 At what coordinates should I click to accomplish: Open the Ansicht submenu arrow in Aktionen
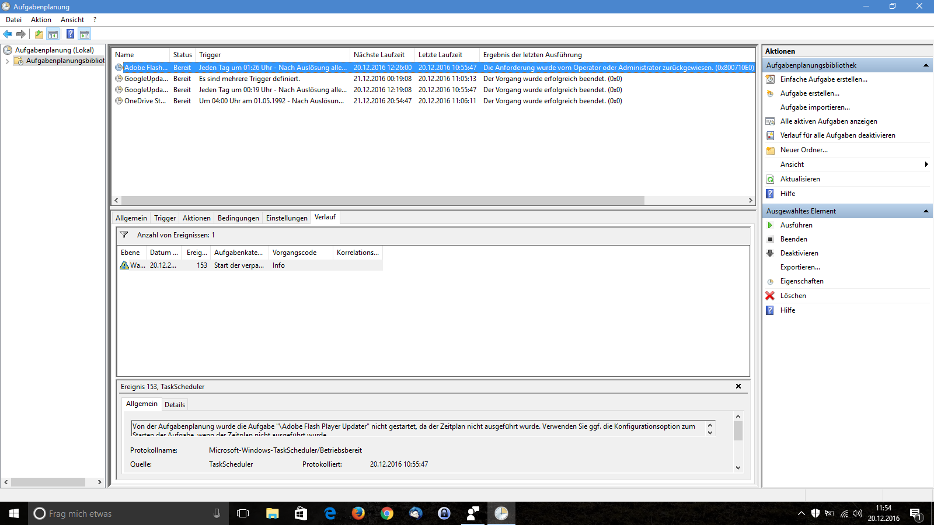(x=926, y=164)
